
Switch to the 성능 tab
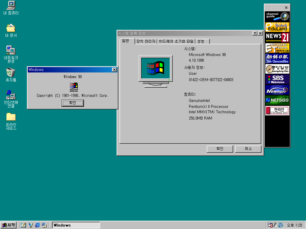203,41
